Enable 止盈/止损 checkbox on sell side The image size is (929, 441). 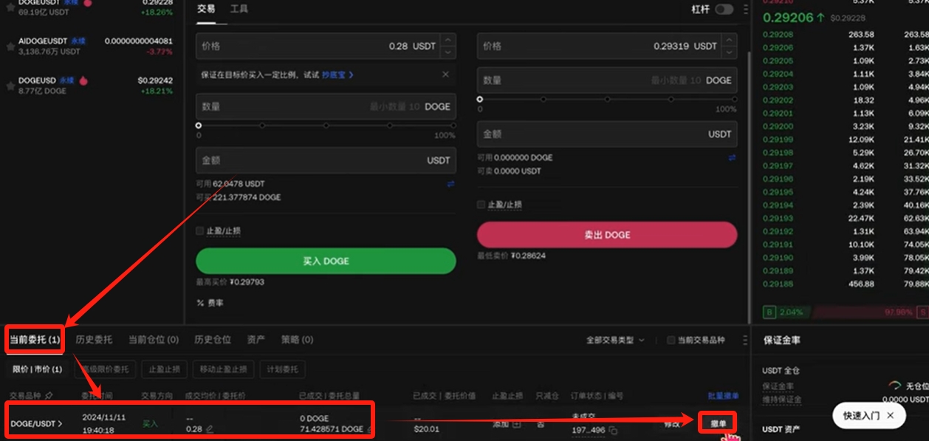(x=481, y=205)
